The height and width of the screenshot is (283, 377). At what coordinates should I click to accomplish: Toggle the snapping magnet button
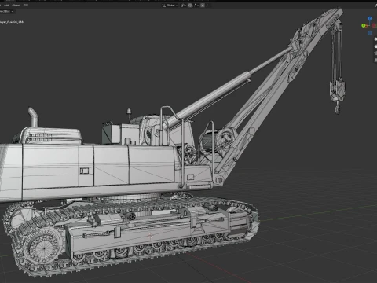pos(190,6)
